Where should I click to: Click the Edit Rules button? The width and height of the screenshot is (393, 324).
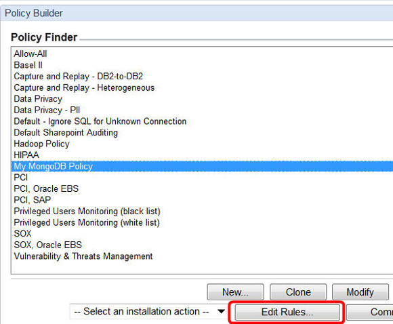(x=287, y=312)
